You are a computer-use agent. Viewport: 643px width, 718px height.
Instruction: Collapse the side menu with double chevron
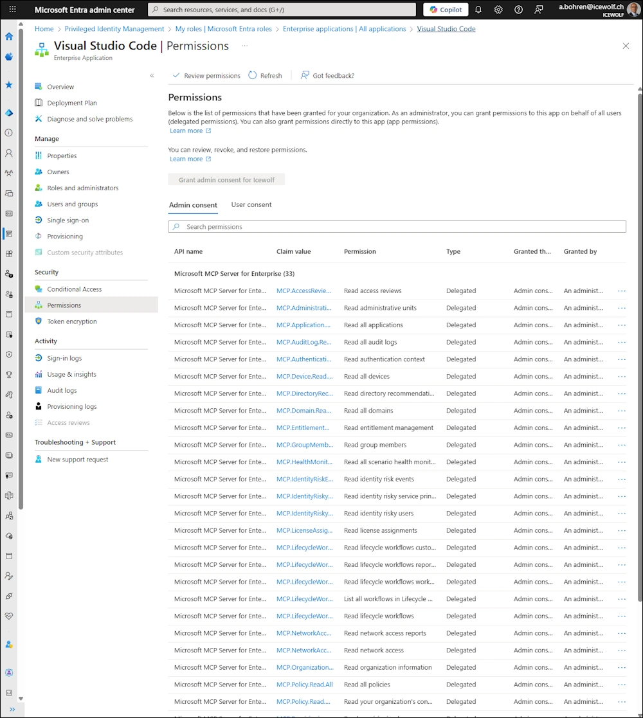[152, 76]
